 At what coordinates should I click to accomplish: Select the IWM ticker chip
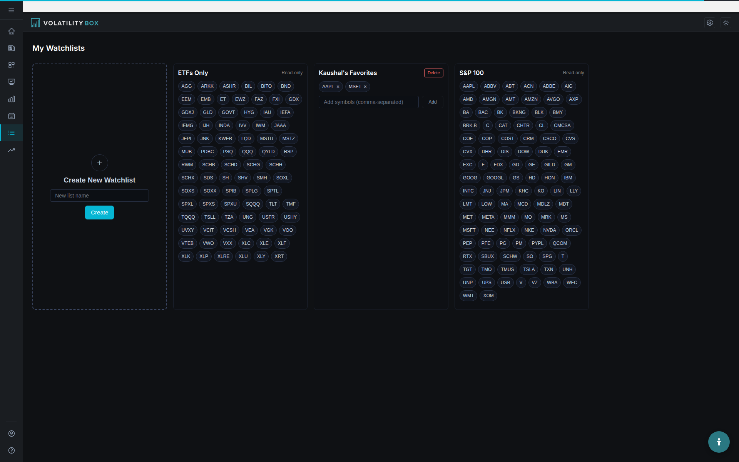pyautogui.click(x=260, y=126)
